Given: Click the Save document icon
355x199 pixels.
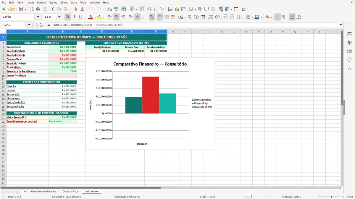Looking at the screenshot, I should point(21,9).
